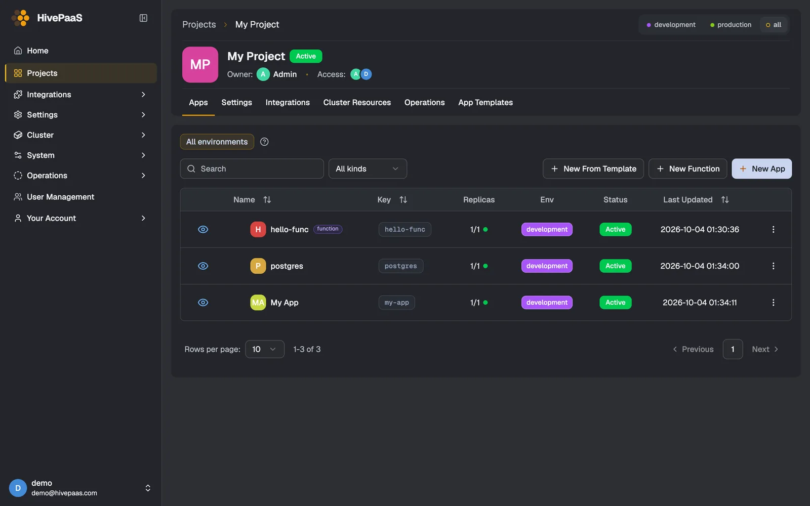Switch to the App Templates tab
Viewport: 810px width, 506px height.
pyautogui.click(x=485, y=102)
